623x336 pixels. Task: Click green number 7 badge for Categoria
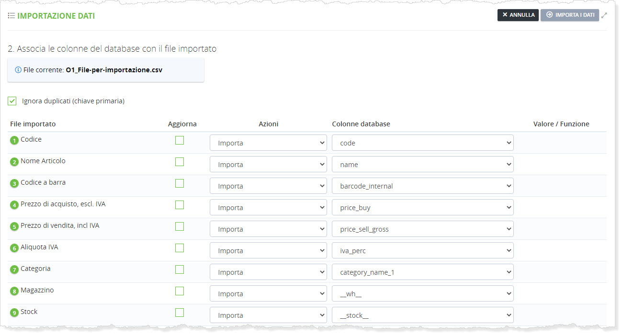(14, 269)
